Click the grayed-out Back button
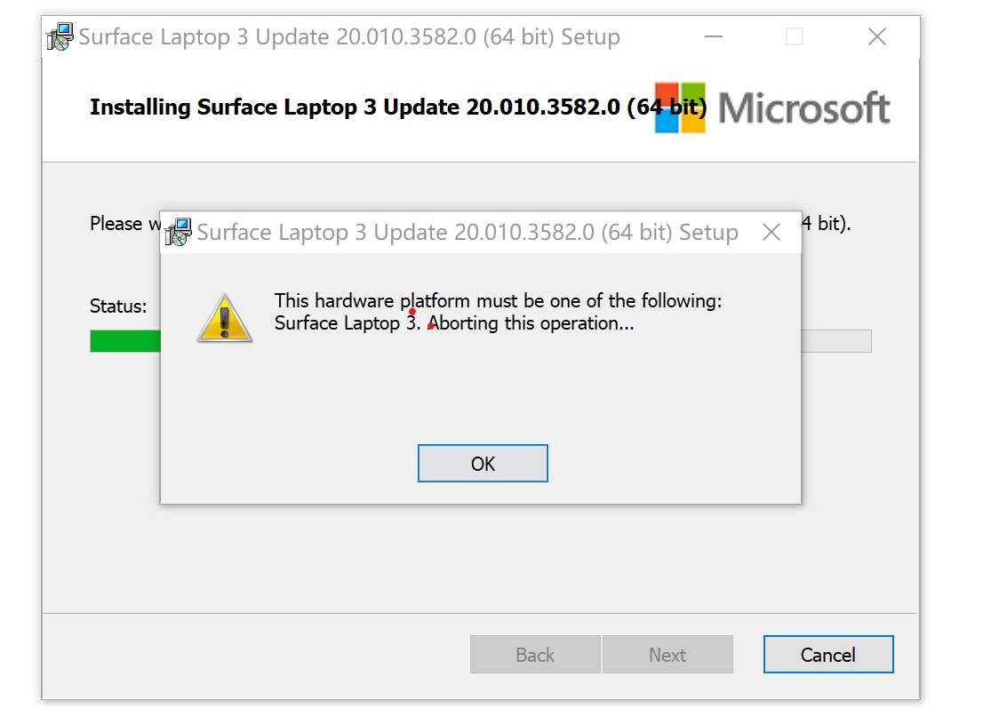Image resolution: width=999 pixels, height=716 pixels. coord(535,654)
